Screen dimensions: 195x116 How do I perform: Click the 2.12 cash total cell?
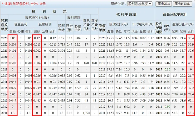69,113
